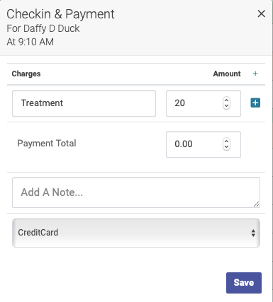Click the Save button
Screen dimensions: 273x302
pos(244,283)
